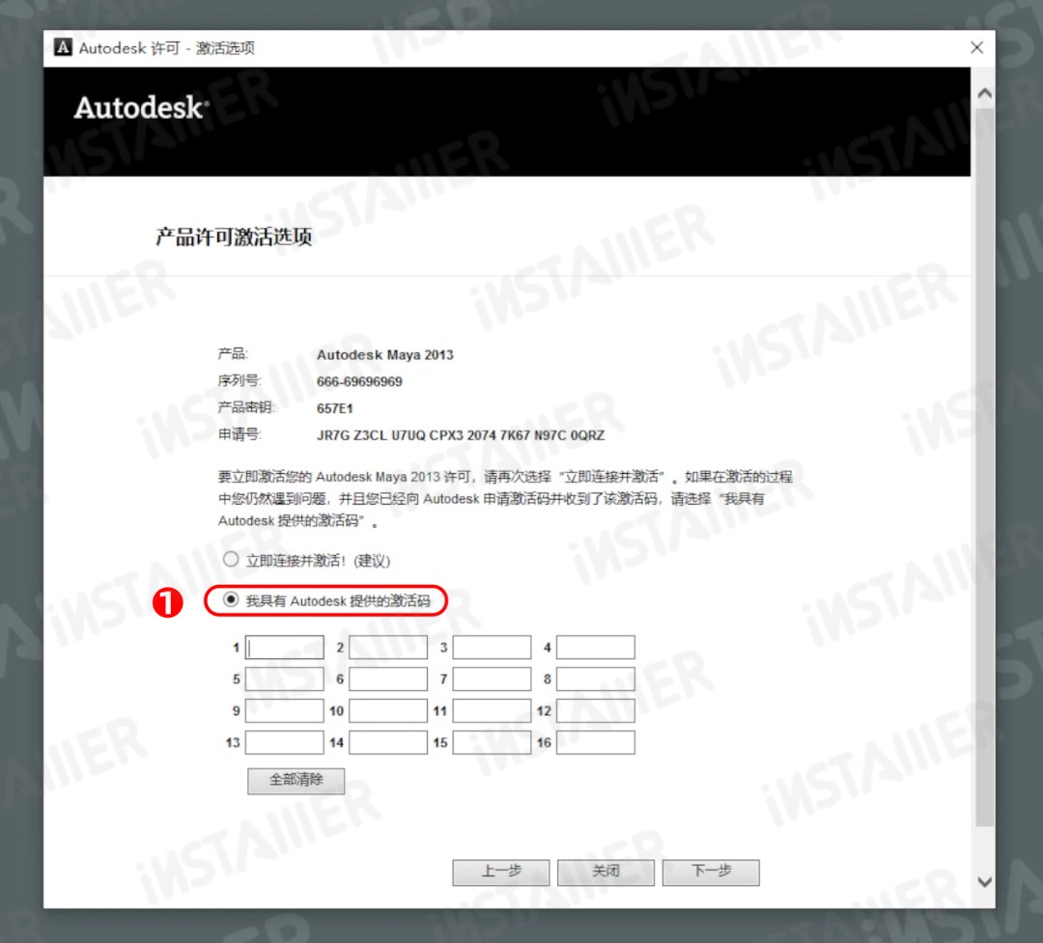
Task: Click the scrollbar up arrow
Action: click(x=985, y=94)
